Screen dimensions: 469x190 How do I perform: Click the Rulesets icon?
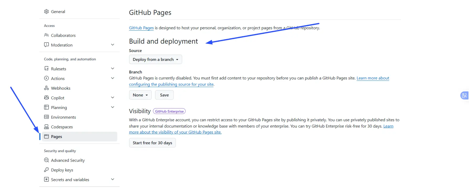click(46, 68)
